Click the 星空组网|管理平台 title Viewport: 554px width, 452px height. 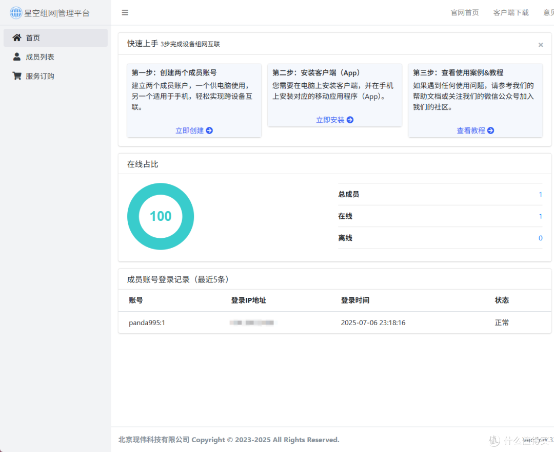coord(57,13)
